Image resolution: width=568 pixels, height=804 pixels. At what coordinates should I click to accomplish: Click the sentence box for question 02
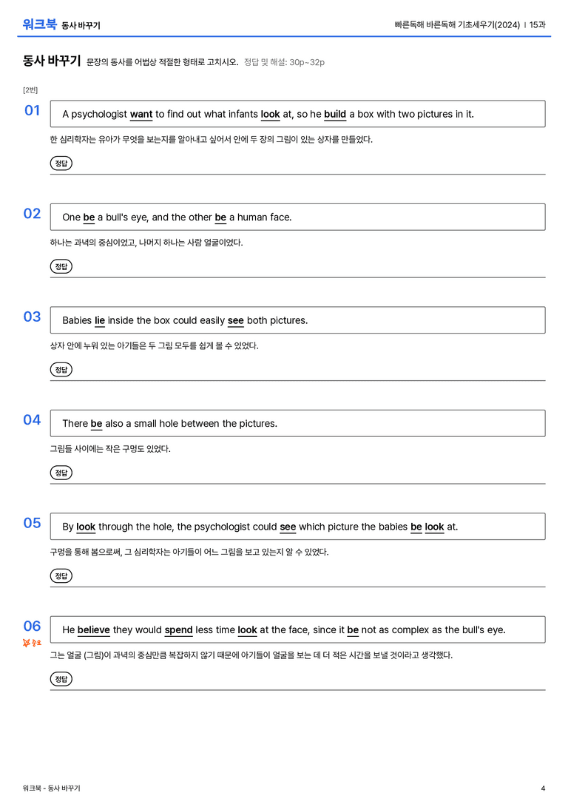pos(297,217)
